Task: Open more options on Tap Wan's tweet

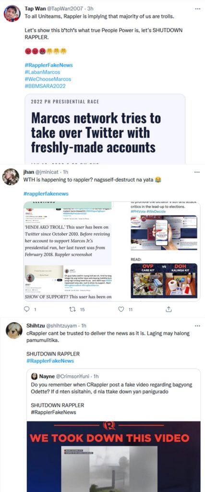Action: pos(197,9)
